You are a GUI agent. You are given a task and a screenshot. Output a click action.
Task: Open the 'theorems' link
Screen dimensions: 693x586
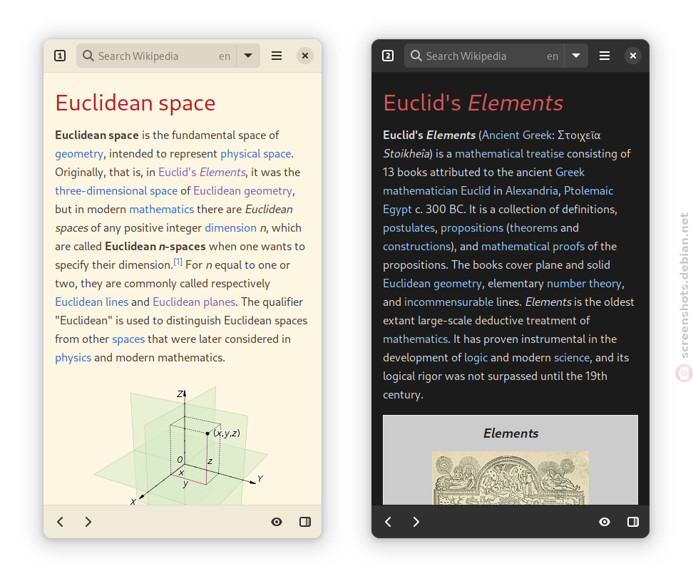tap(533, 228)
